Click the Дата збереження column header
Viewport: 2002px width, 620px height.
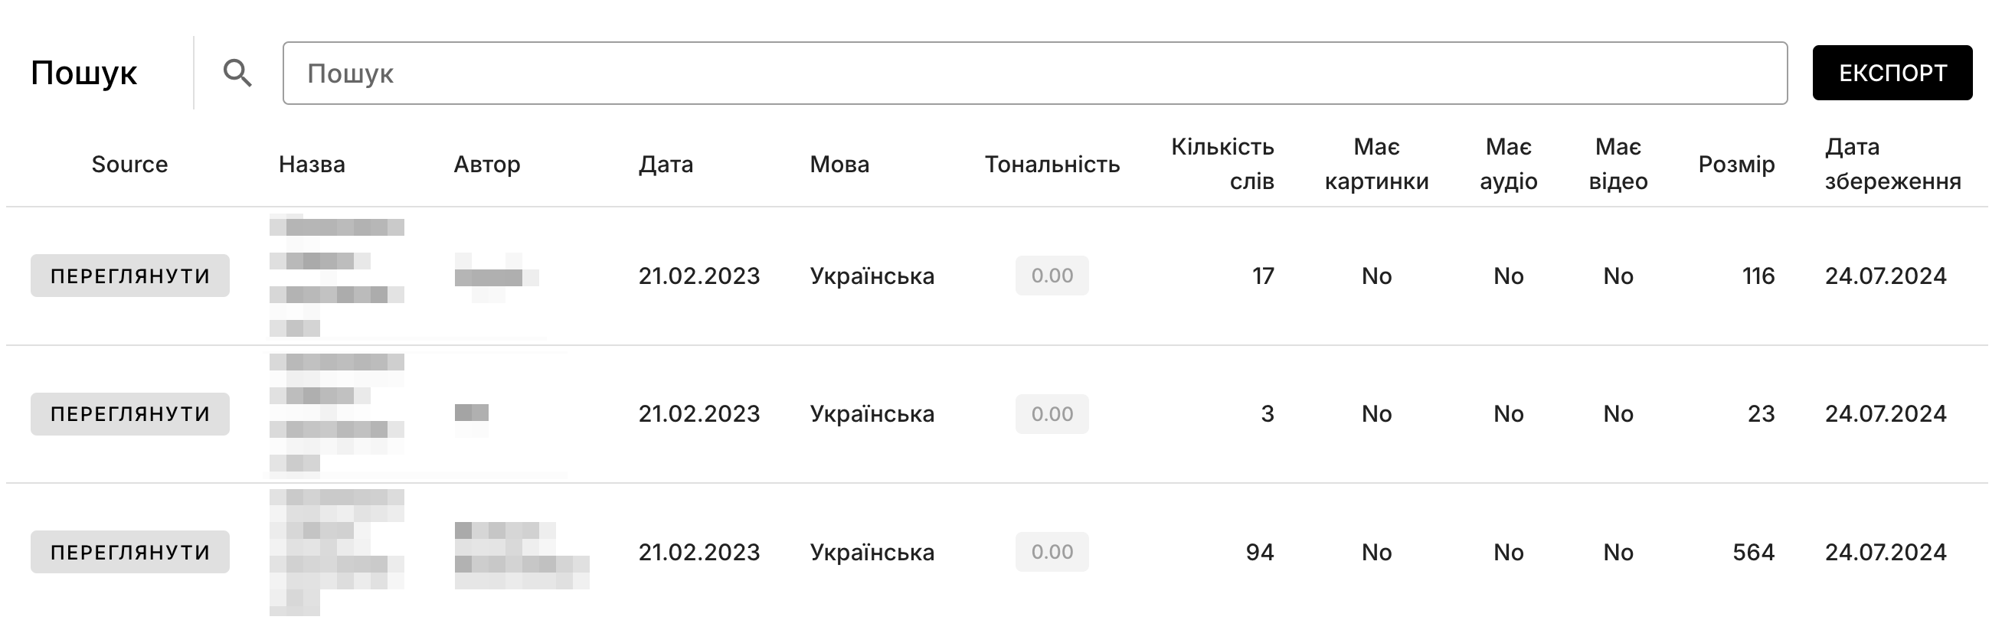[x=1892, y=164]
